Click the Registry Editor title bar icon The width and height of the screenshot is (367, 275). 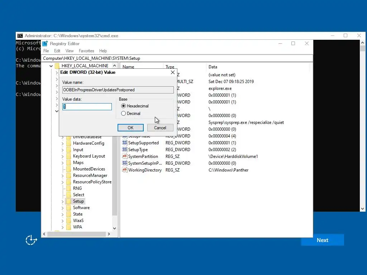45,43
